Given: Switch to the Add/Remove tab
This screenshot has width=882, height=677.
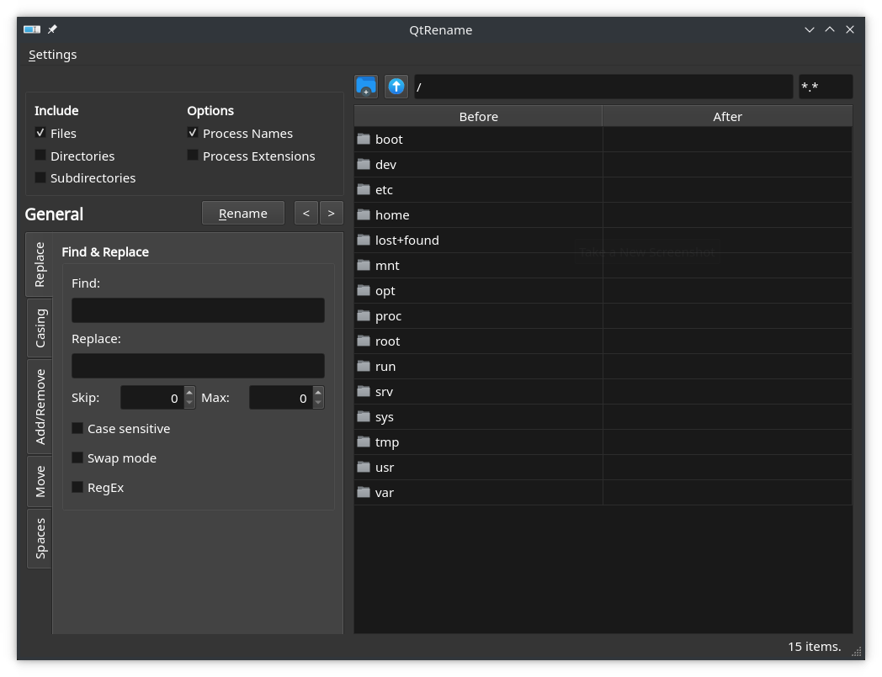Looking at the screenshot, I should point(39,407).
